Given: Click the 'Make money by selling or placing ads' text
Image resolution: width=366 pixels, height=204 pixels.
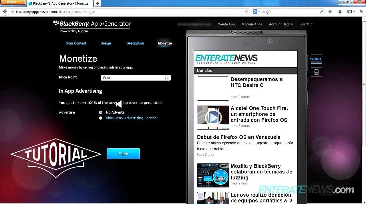Looking at the screenshot, I should pos(96,68).
